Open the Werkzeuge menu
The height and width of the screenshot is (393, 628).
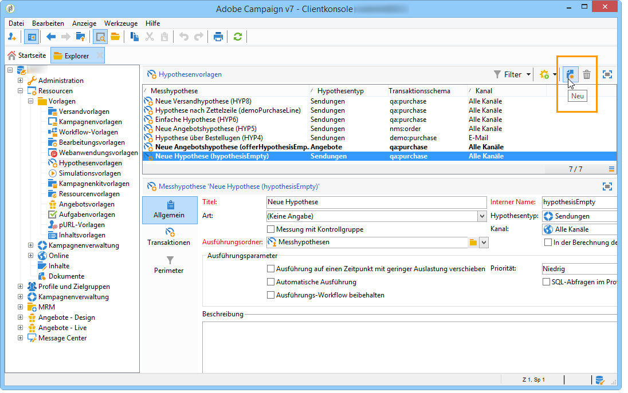click(121, 23)
